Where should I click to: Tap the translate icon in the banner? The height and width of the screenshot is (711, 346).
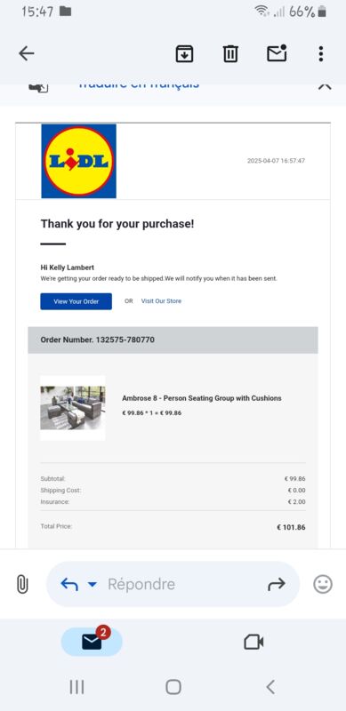point(38,87)
